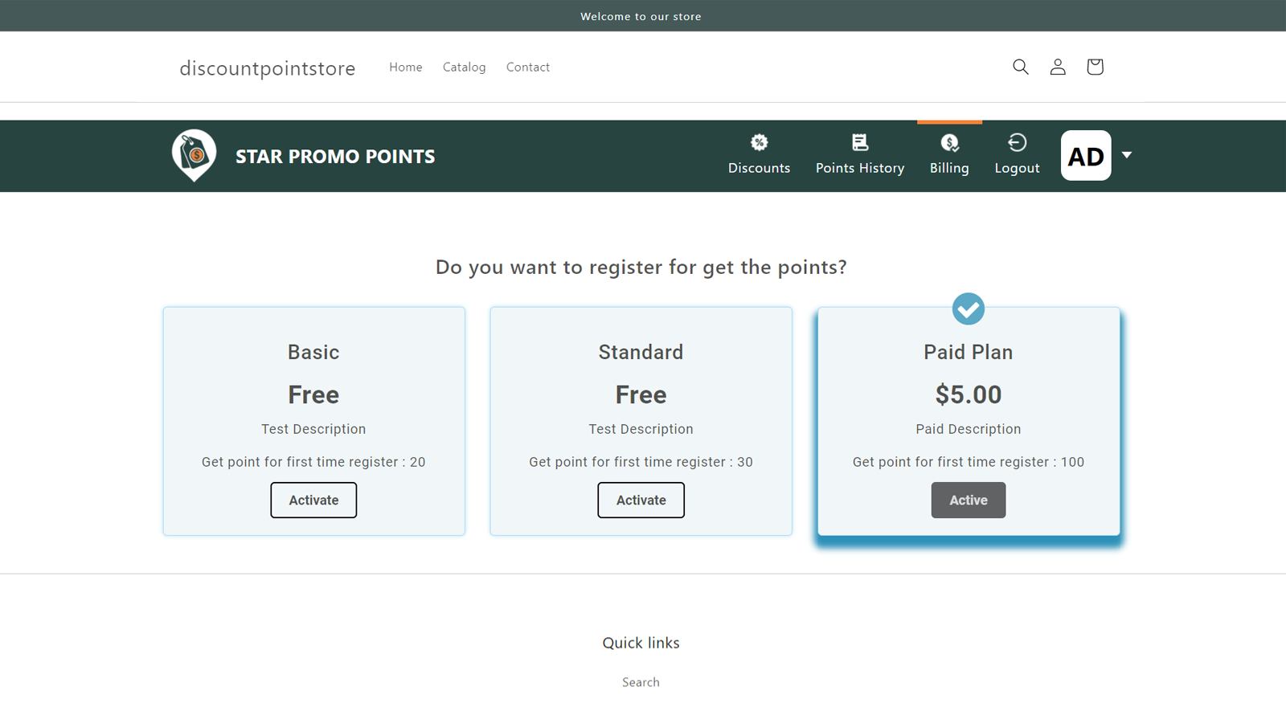
Task: Click the Paid Description text
Action: [969, 429]
